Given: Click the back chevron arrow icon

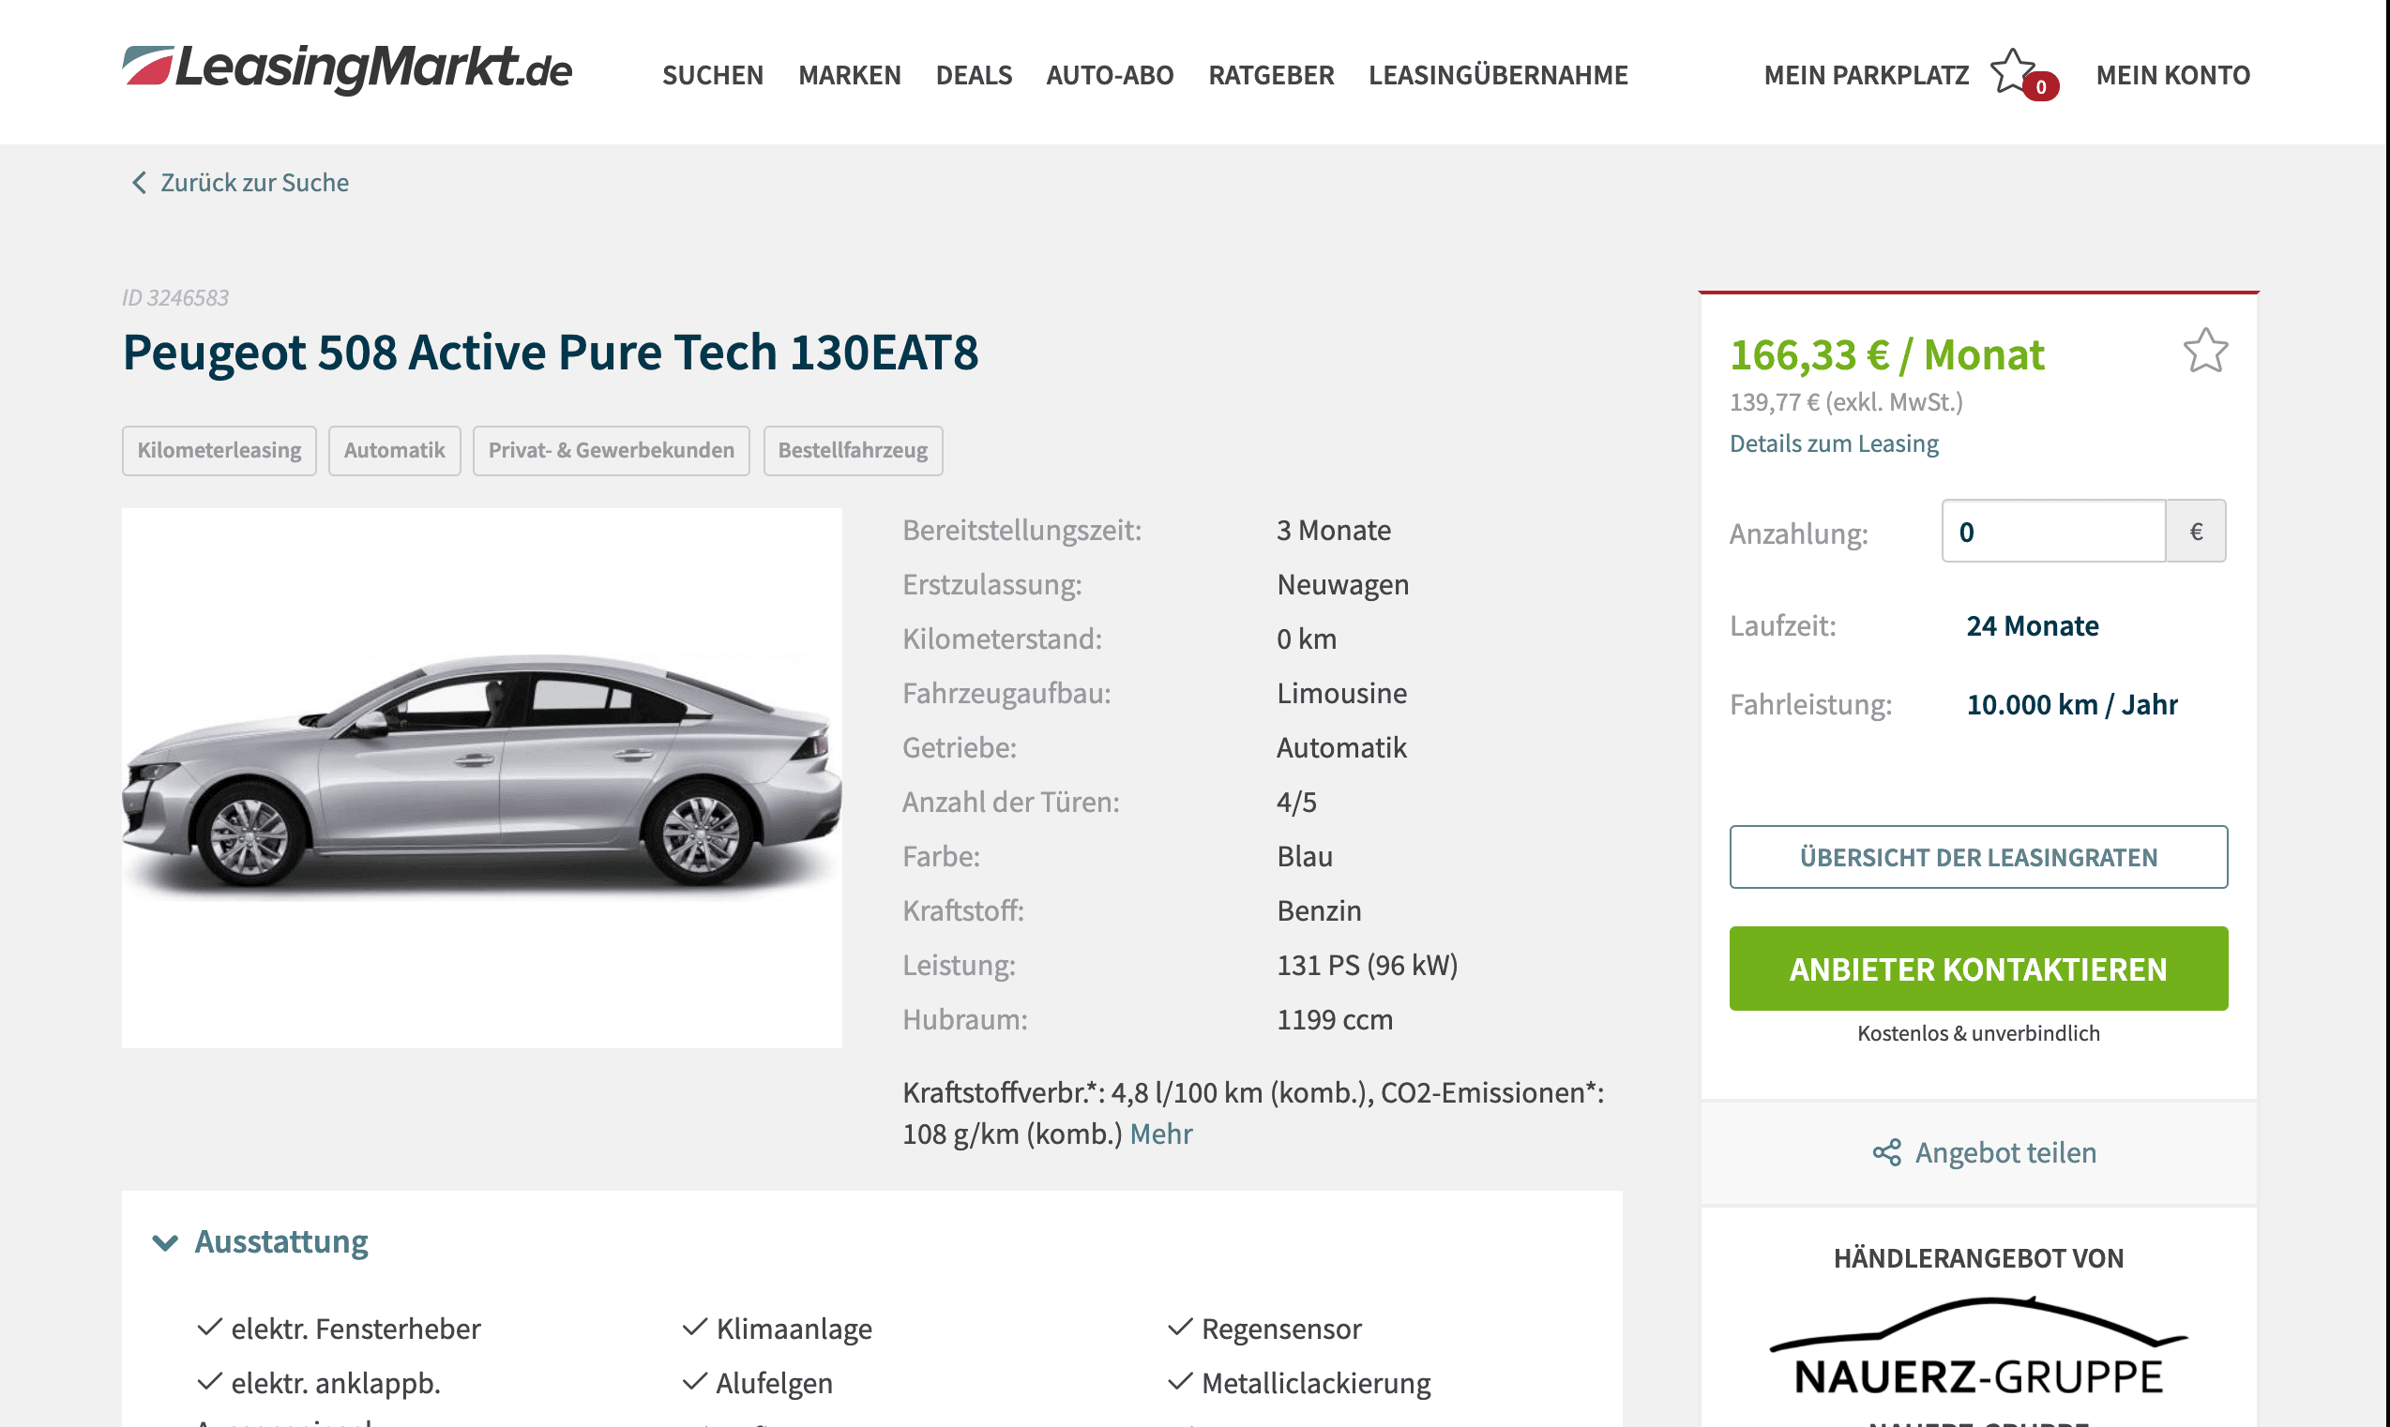Looking at the screenshot, I should (x=139, y=183).
